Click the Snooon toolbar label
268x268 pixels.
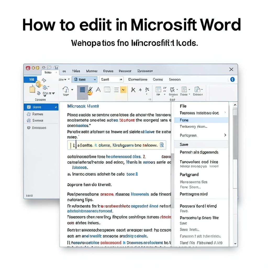[175, 80]
